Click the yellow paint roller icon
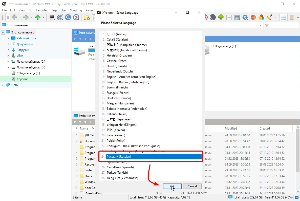 [269, 17]
